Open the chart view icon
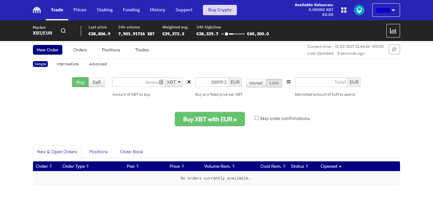 [x=393, y=31]
